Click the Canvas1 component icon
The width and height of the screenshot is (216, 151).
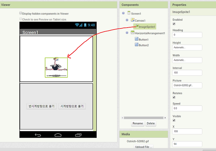click(133, 20)
